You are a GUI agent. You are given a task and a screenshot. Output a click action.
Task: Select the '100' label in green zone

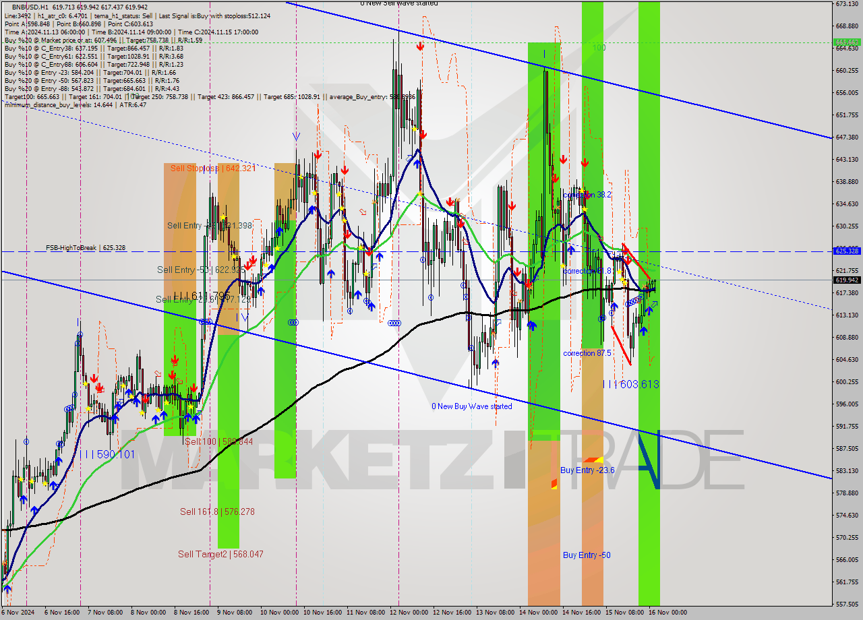(599, 48)
